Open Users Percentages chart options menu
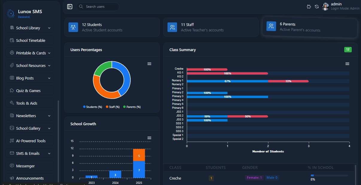This screenshot has height=185, width=361. pyautogui.click(x=149, y=64)
